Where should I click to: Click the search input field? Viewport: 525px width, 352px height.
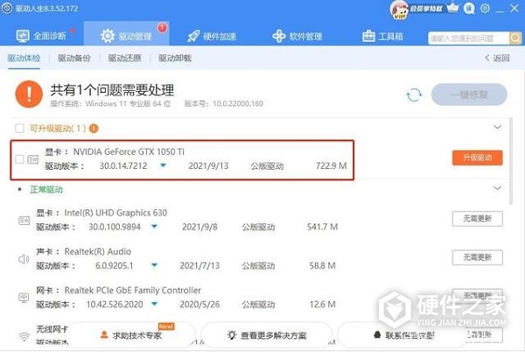[x=468, y=39]
